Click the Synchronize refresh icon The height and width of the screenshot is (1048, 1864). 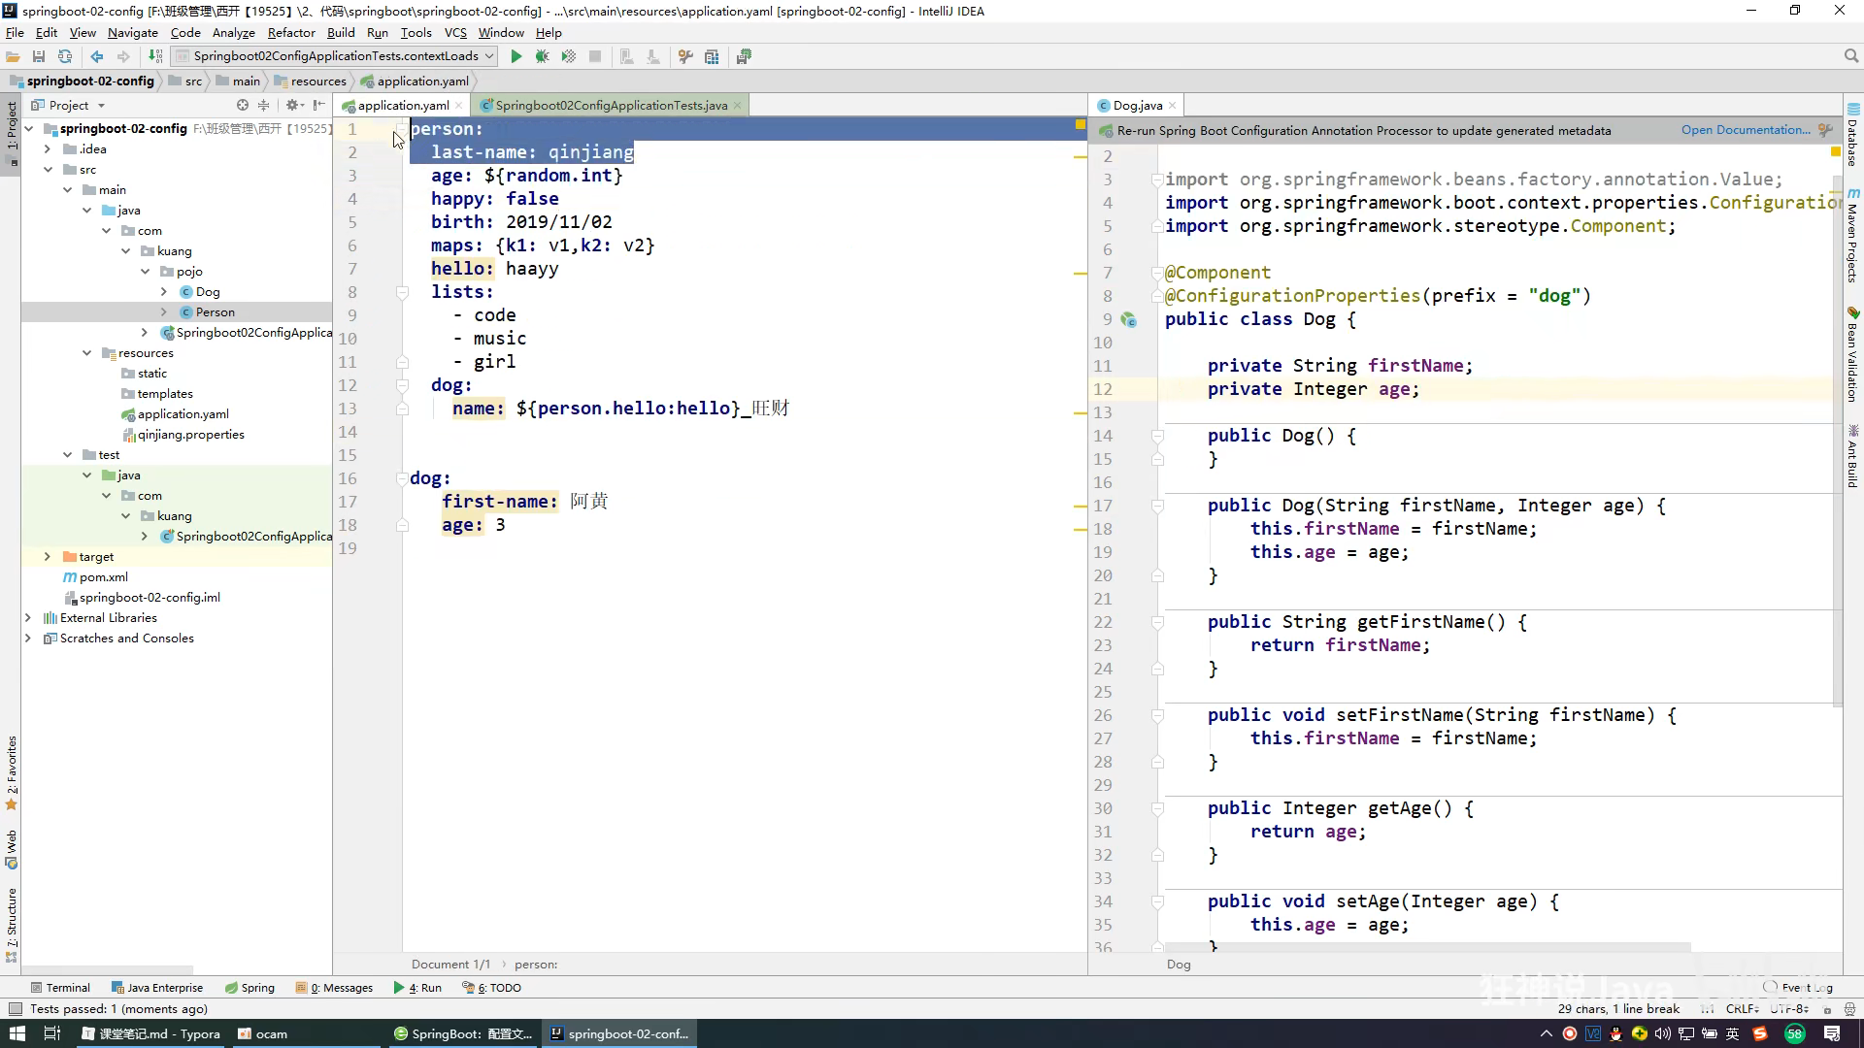coord(65,56)
